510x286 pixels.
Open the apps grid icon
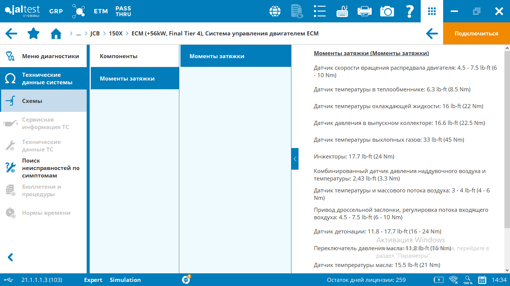pos(432,11)
